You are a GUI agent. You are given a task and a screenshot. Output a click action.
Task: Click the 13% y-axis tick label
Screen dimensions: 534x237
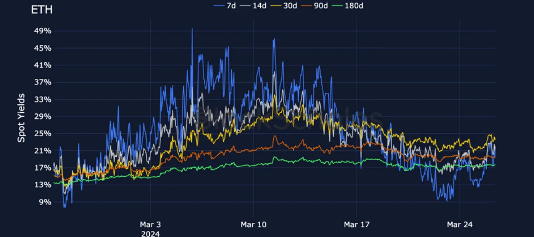click(43, 185)
